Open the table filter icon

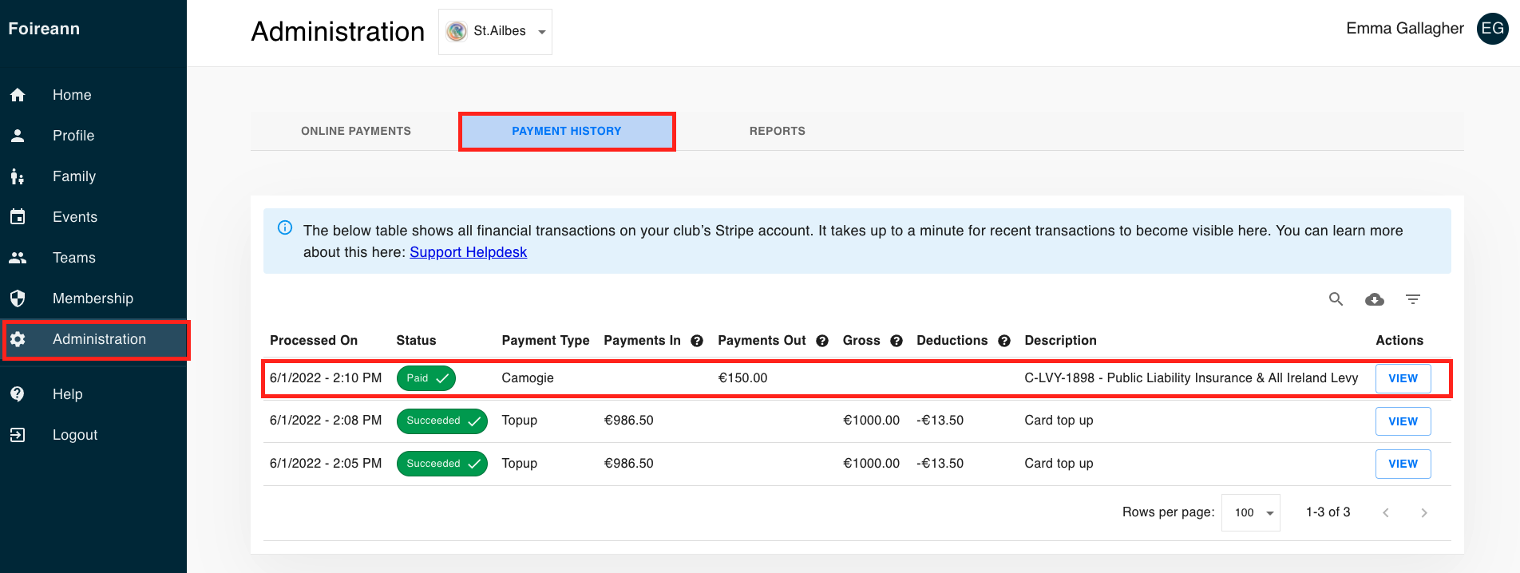pos(1413,299)
